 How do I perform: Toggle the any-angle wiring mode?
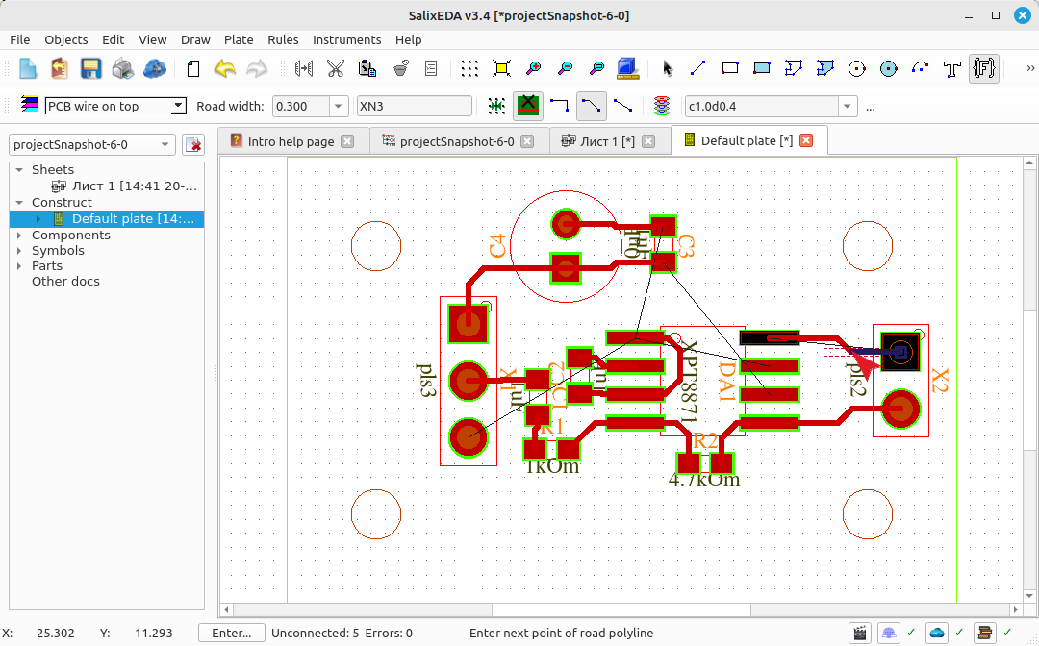click(x=622, y=105)
